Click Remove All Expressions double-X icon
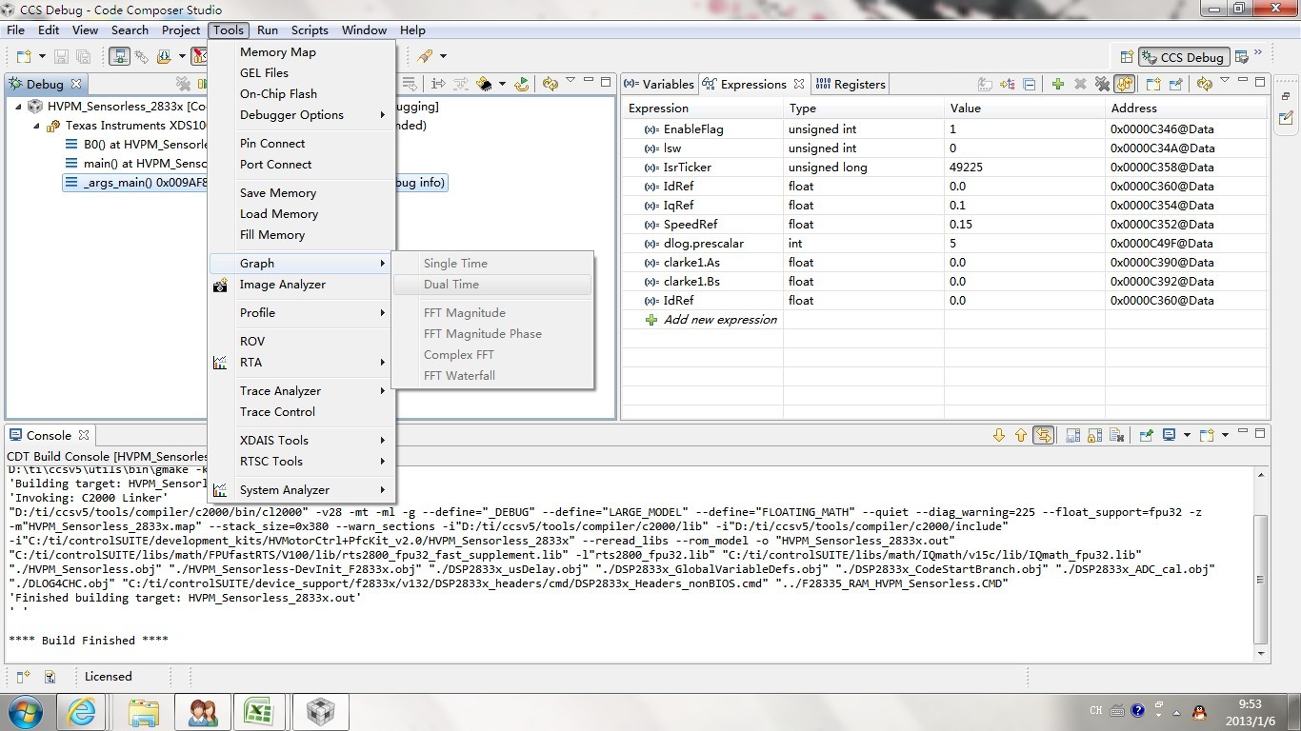 coord(1102,84)
